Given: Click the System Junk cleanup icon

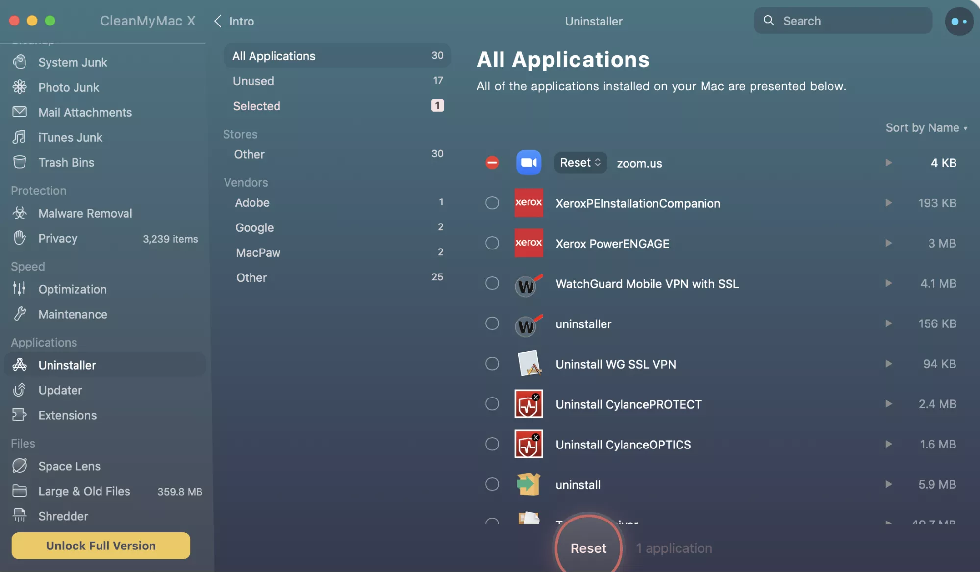Looking at the screenshot, I should pyautogui.click(x=19, y=62).
